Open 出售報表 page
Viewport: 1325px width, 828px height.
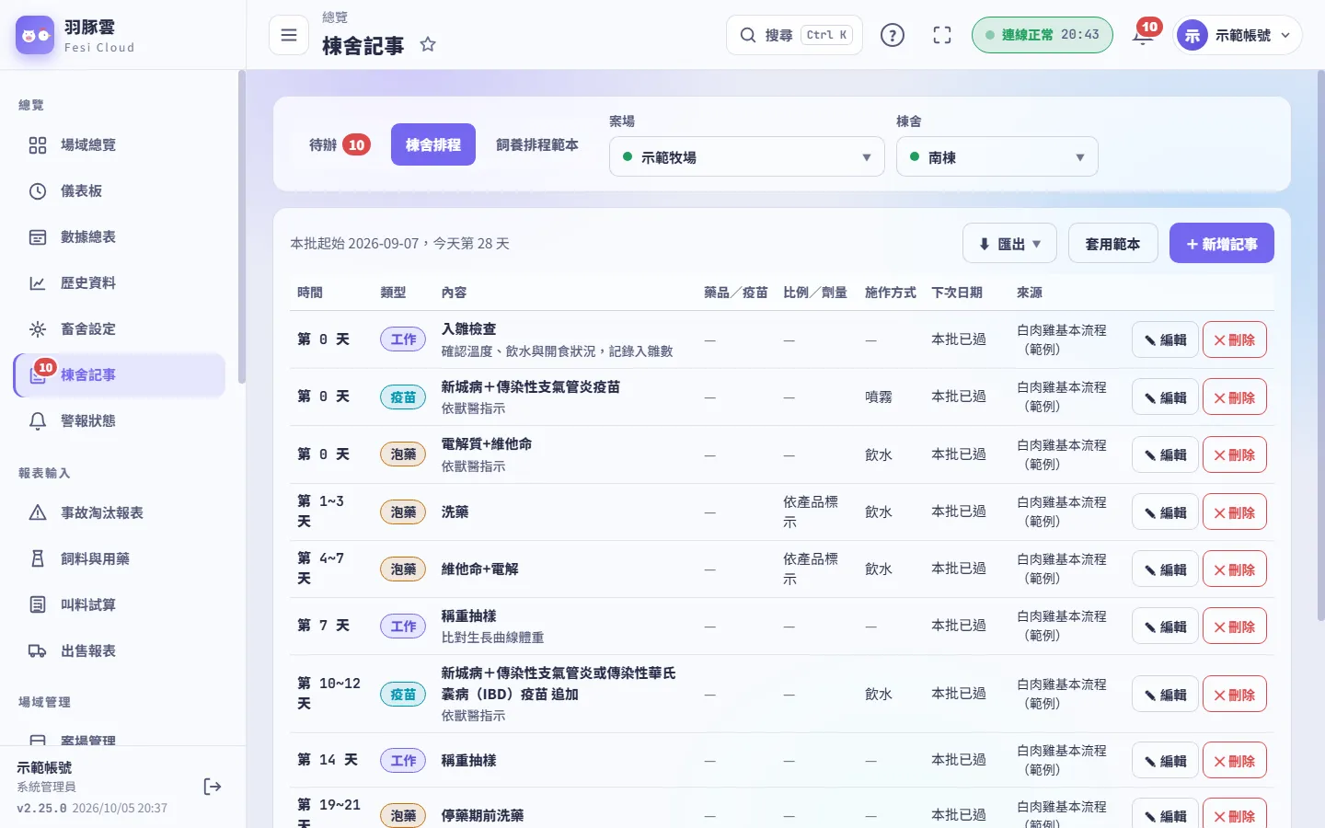[120, 651]
